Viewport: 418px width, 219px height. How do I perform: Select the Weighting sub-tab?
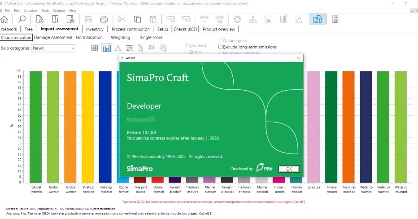coord(120,37)
